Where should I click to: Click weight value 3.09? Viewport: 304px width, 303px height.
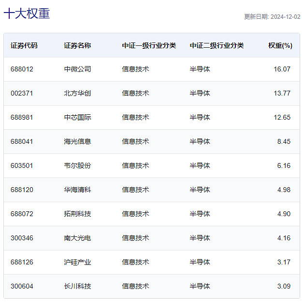[284, 286]
